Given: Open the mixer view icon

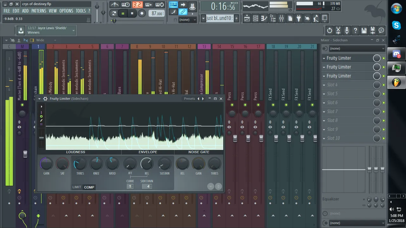Looking at the screenshot, I should tap(281, 18).
